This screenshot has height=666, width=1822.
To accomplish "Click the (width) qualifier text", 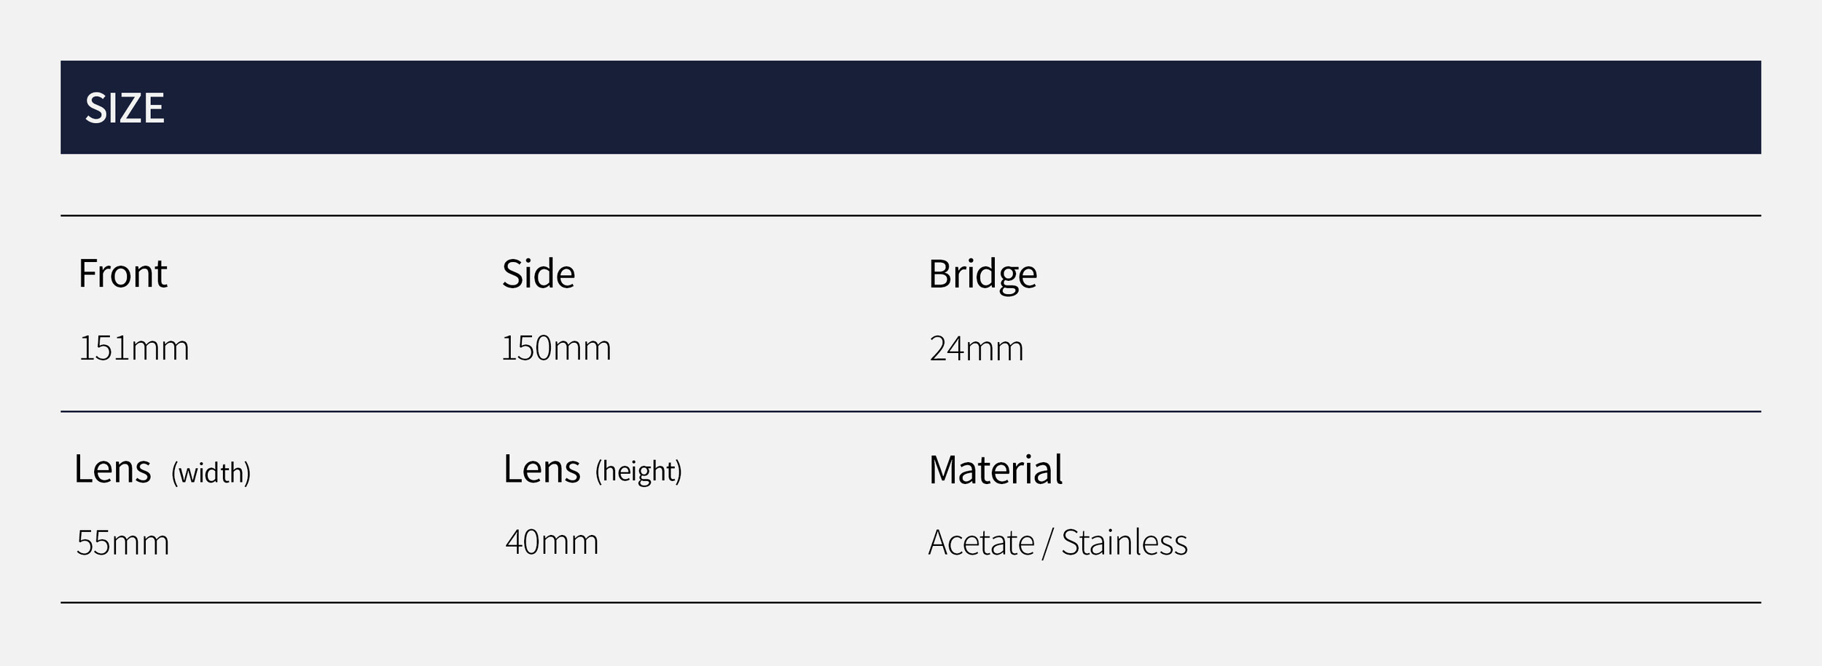I will [211, 473].
